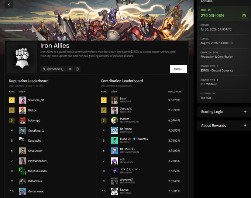
Task: Select user name Davuswho
Action: click(x=35, y=140)
